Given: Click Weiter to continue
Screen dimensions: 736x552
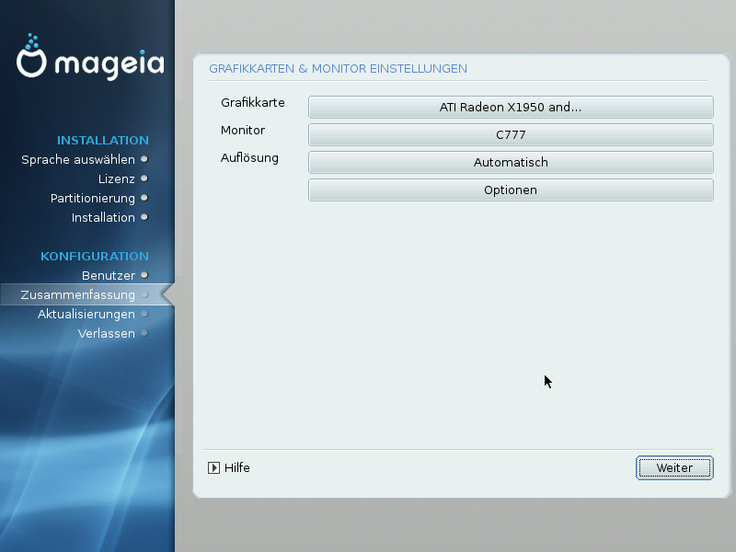Looking at the screenshot, I should [674, 468].
